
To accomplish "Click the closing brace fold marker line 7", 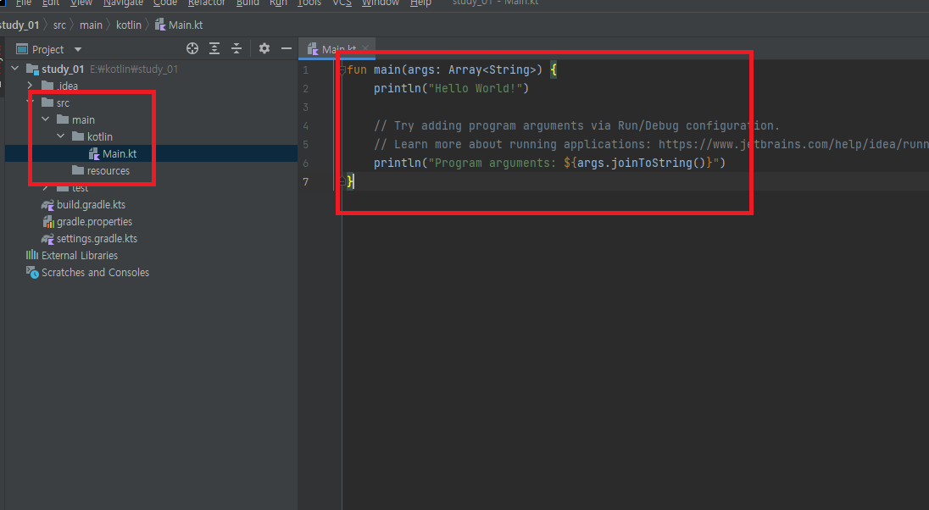I will pyautogui.click(x=342, y=181).
